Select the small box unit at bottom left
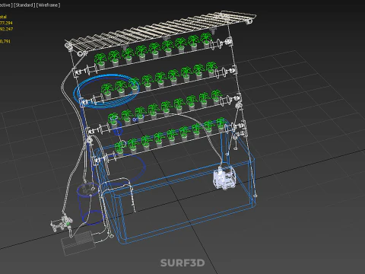Image resolution: width=365 pixels, height=274 pixels. pyautogui.click(x=78, y=243)
